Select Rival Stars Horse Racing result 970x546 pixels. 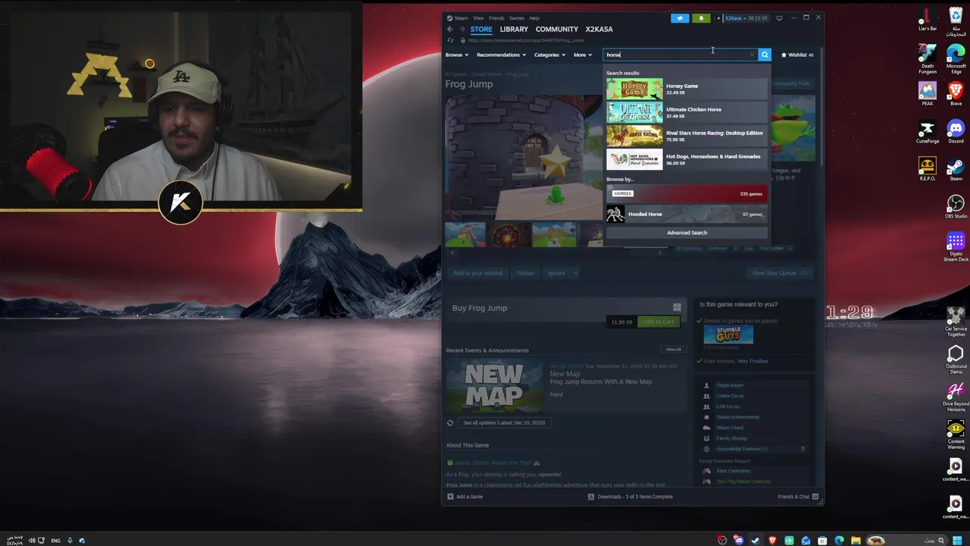(x=687, y=136)
